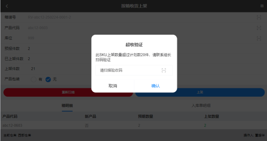Click the 新产品 column header
Screen dimensions: 267x141
pyautogui.click(x=90, y=117)
